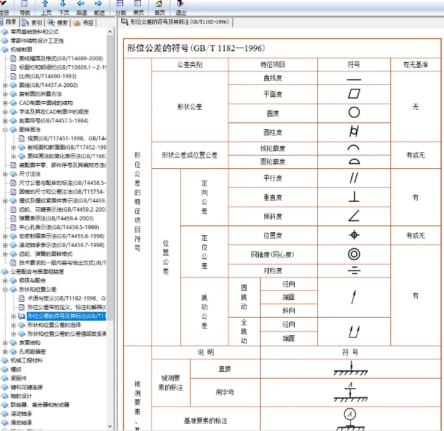Viewport: 444px width, 431px height.
Task: Collapse the 形状和位置公差 node
Action: pyautogui.click(x=5, y=290)
